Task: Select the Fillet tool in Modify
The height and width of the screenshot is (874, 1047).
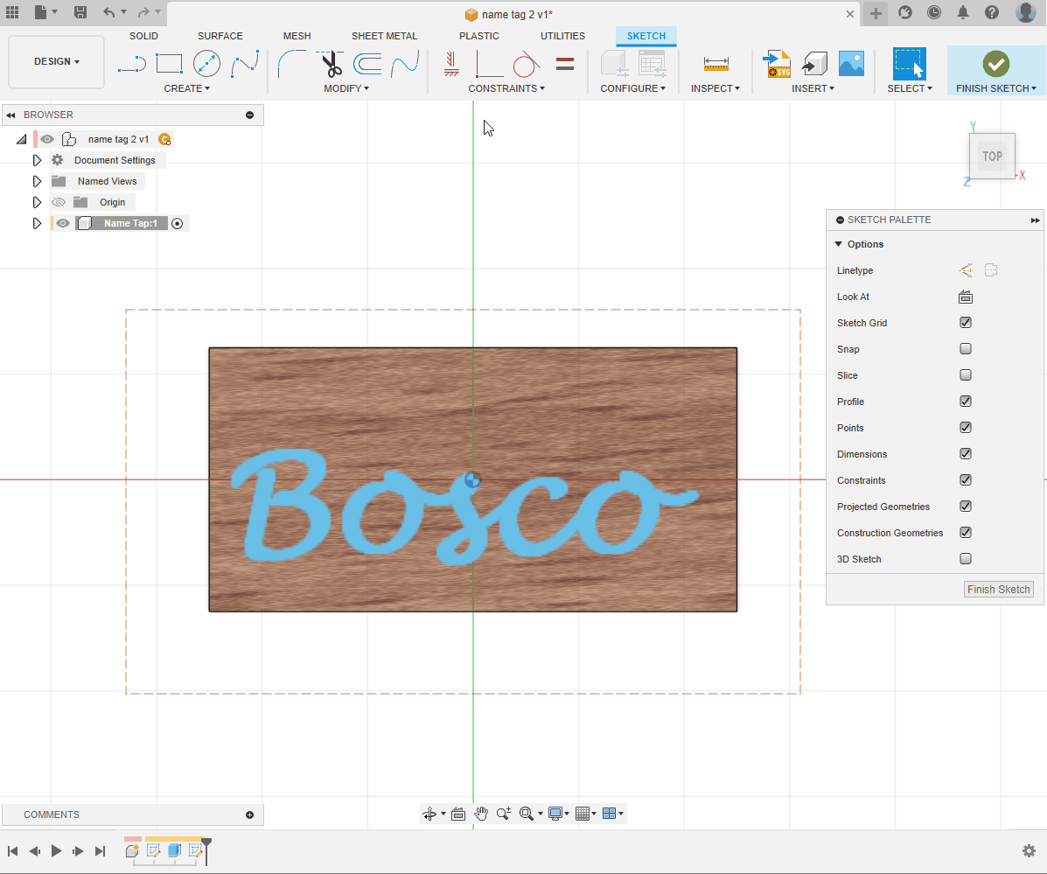Action: pyautogui.click(x=291, y=64)
